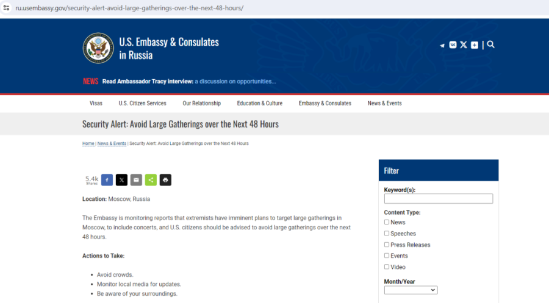The image size is (549, 303).
Task: Share article via black X button
Action: coord(121,179)
